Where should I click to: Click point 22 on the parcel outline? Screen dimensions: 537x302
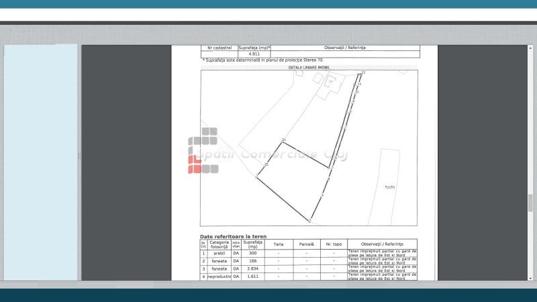[x=266, y=165]
